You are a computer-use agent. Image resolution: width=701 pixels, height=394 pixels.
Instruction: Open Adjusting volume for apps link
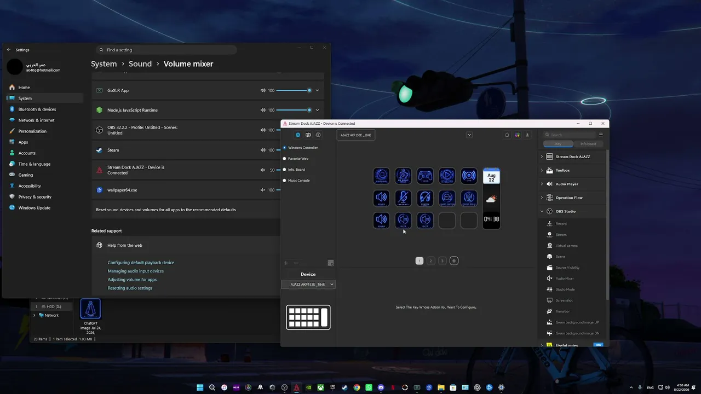(x=132, y=280)
